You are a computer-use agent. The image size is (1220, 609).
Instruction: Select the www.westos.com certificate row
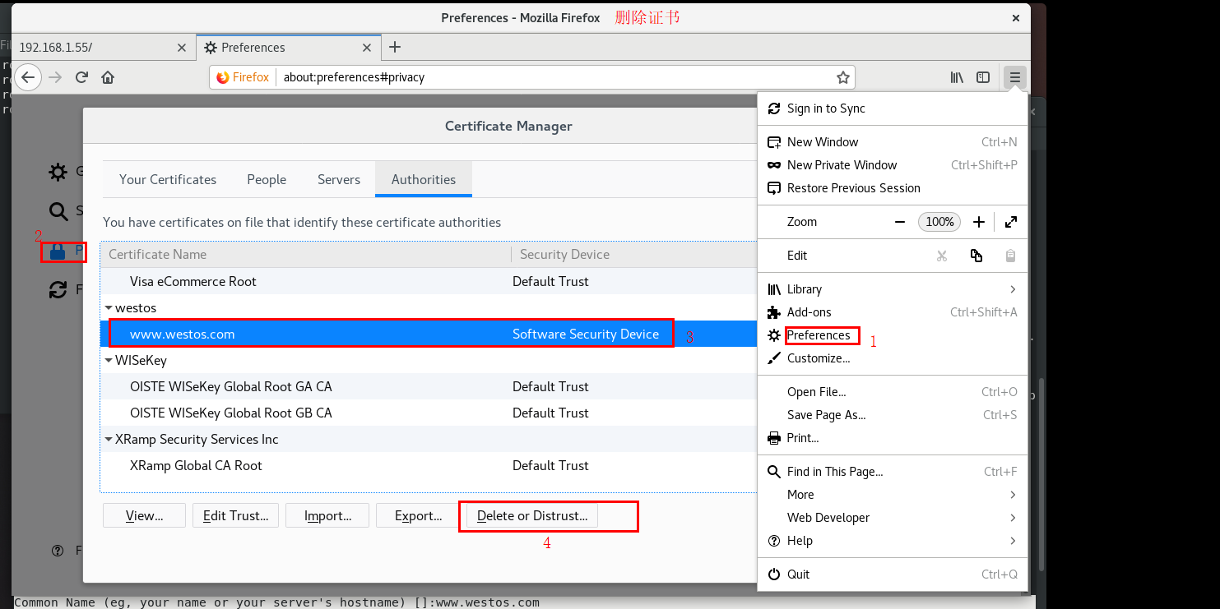coord(429,334)
